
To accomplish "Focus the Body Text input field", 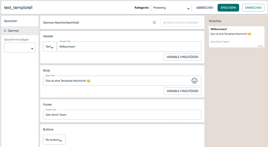I will click(115, 81).
